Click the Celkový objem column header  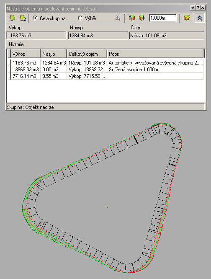click(x=87, y=54)
